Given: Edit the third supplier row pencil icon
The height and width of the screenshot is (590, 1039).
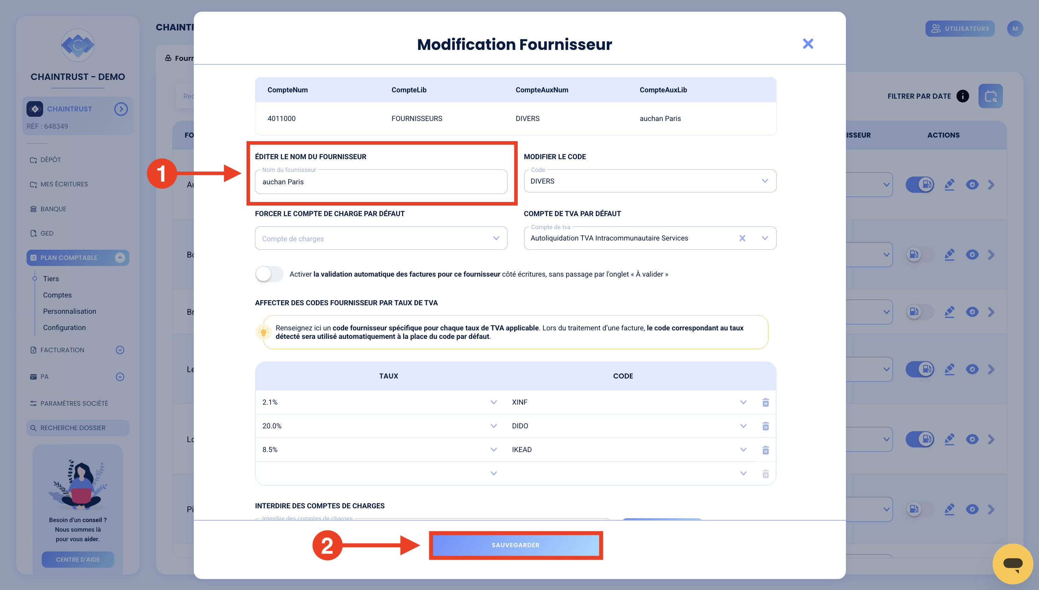Looking at the screenshot, I should [x=950, y=312].
